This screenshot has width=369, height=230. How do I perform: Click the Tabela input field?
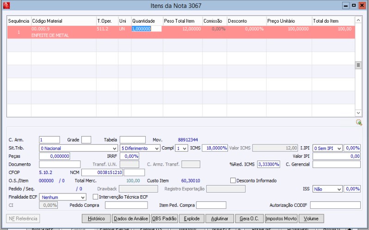(x=133, y=140)
